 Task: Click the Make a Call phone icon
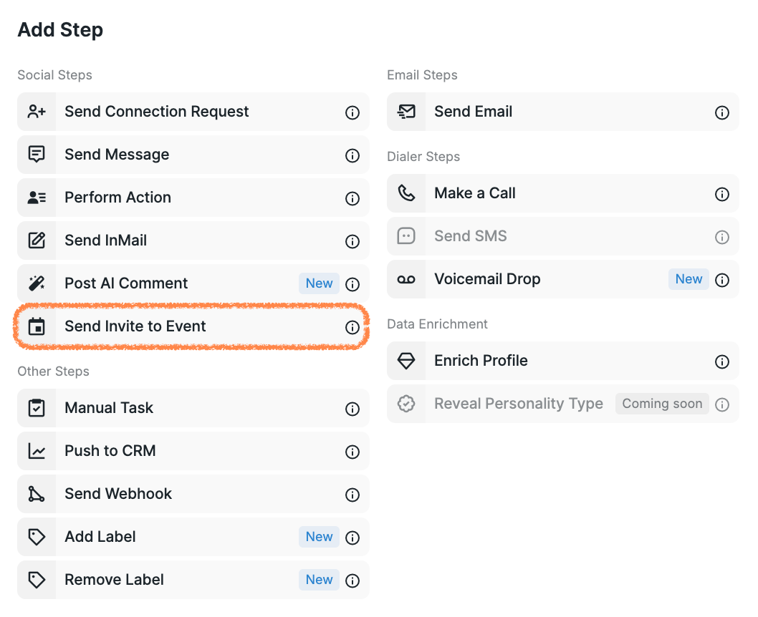pyautogui.click(x=406, y=193)
